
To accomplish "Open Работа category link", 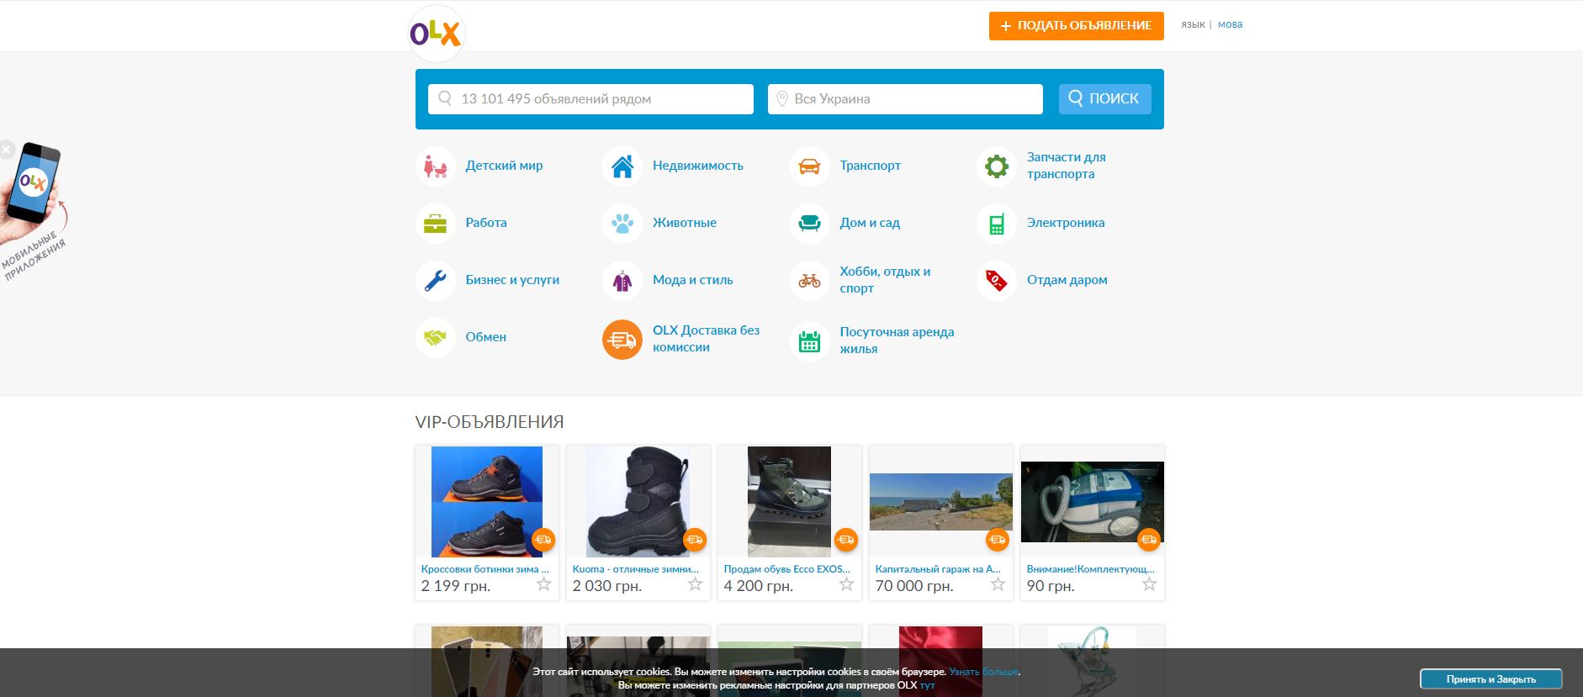I will point(486,223).
